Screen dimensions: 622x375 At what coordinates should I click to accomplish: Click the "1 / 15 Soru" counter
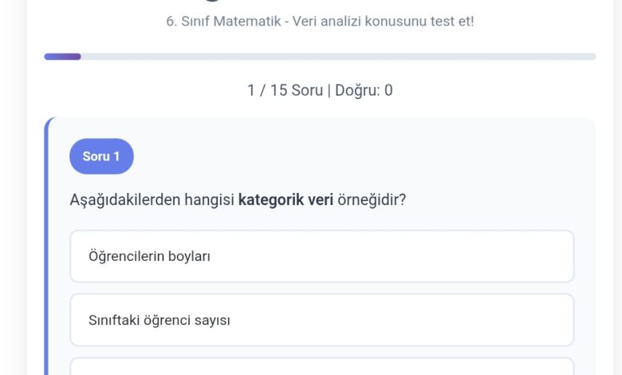(x=285, y=90)
